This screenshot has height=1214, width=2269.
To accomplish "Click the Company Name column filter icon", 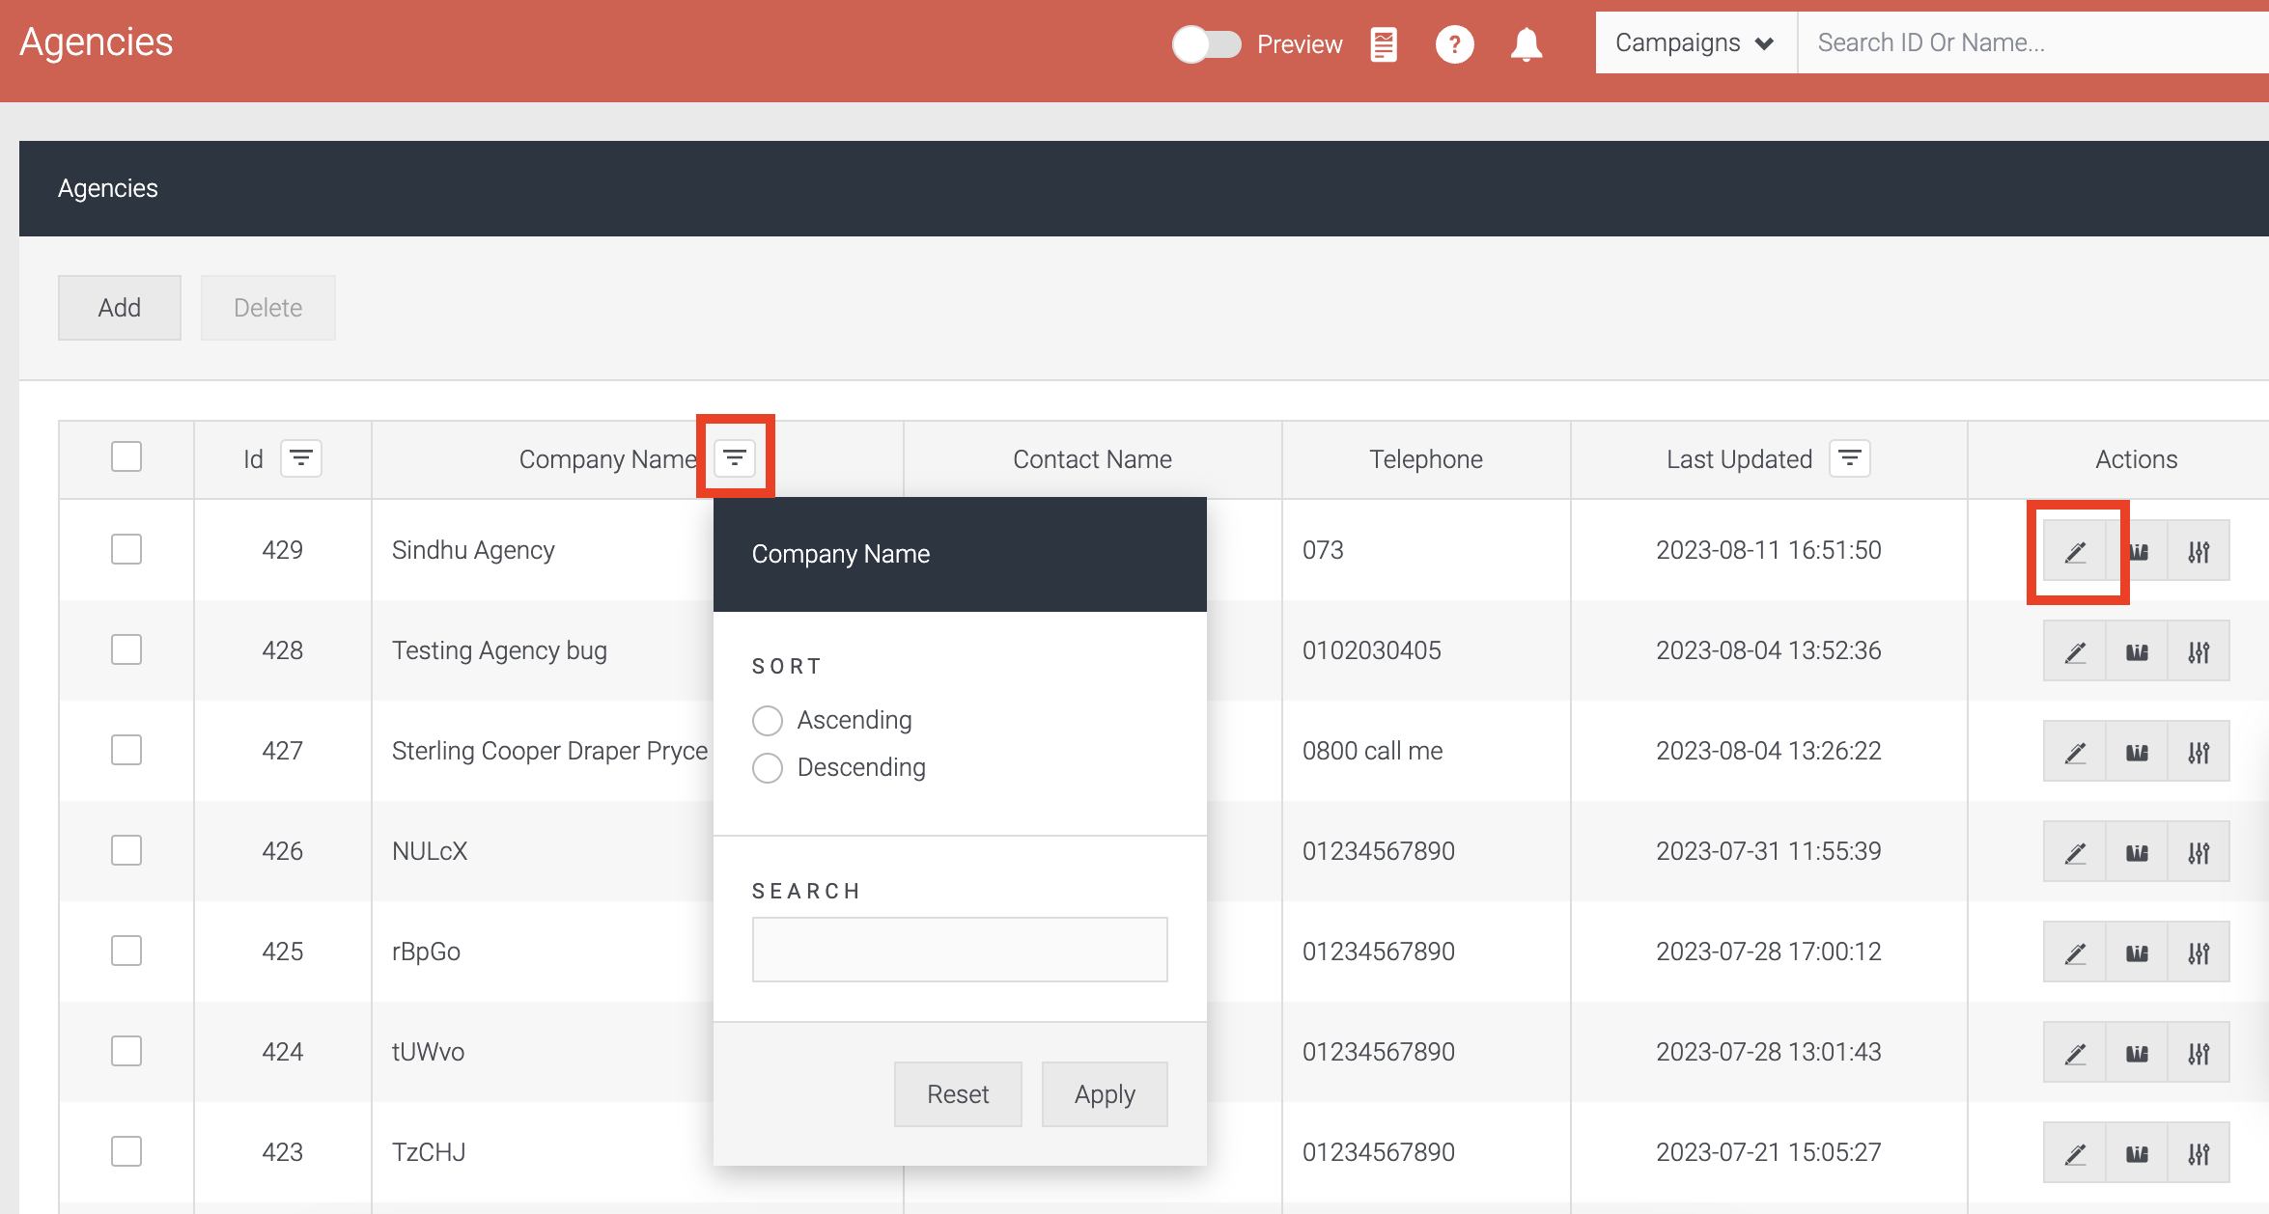I will coord(735,458).
